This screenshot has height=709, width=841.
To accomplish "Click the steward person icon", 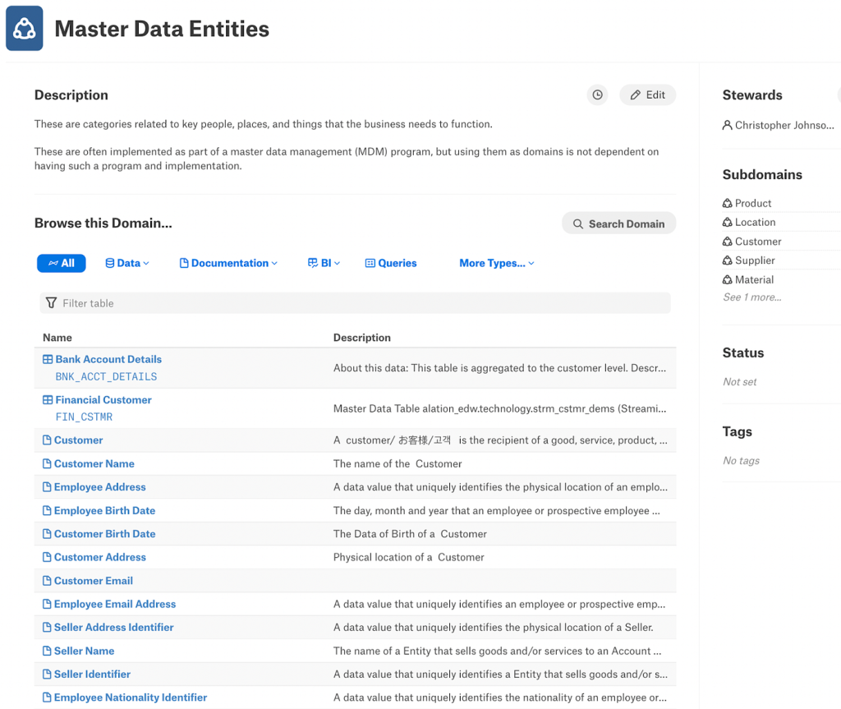I will (728, 125).
